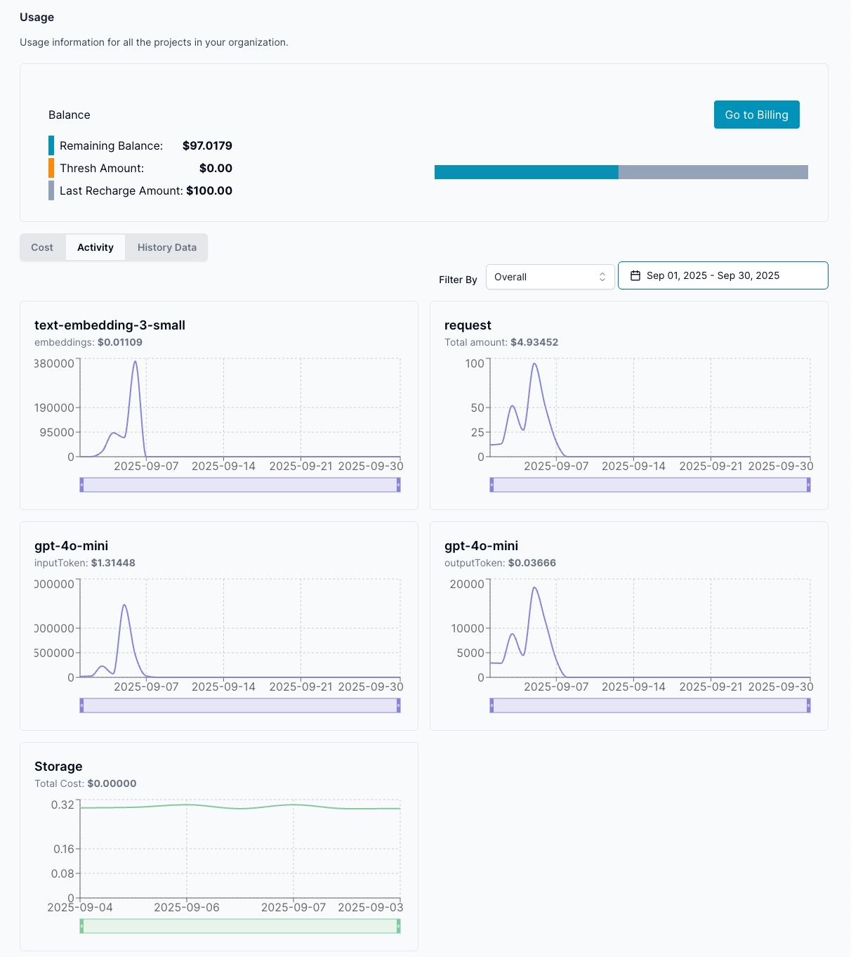The image size is (851, 957).
Task: Click the peak of the request chart line
Action: click(535, 364)
